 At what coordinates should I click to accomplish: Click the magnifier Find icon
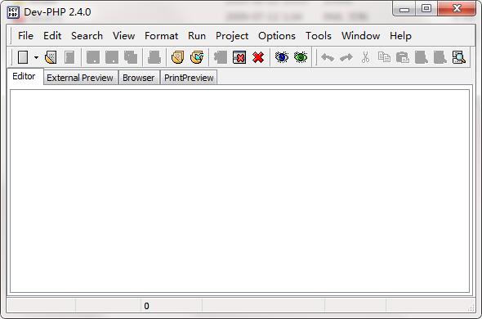click(459, 57)
